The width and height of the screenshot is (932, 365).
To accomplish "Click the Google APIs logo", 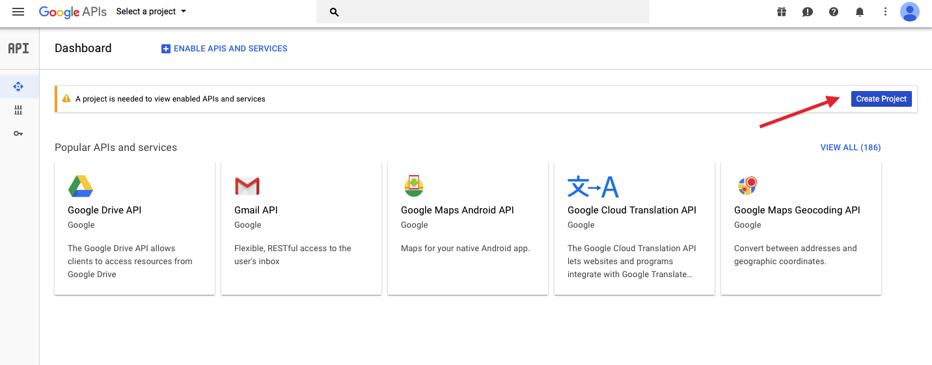I will (x=72, y=12).
